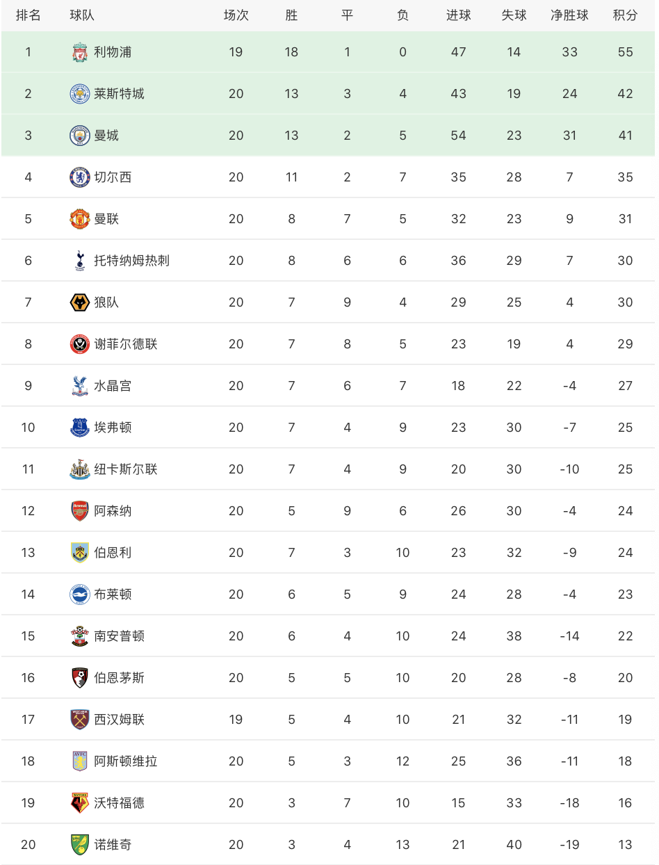Click the Manchester City crest icon
Viewport: 659px width, 865px height.
(x=80, y=136)
